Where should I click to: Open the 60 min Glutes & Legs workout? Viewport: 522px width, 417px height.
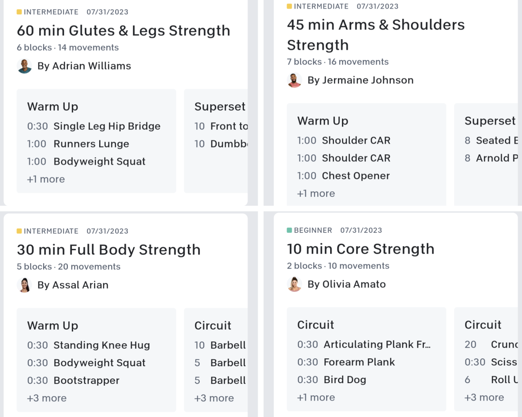123,30
